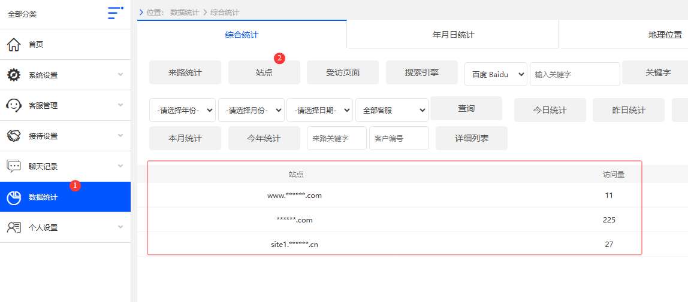688x302 pixels.
Task: Click the 全部分类 header text
Action: [22, 14]
